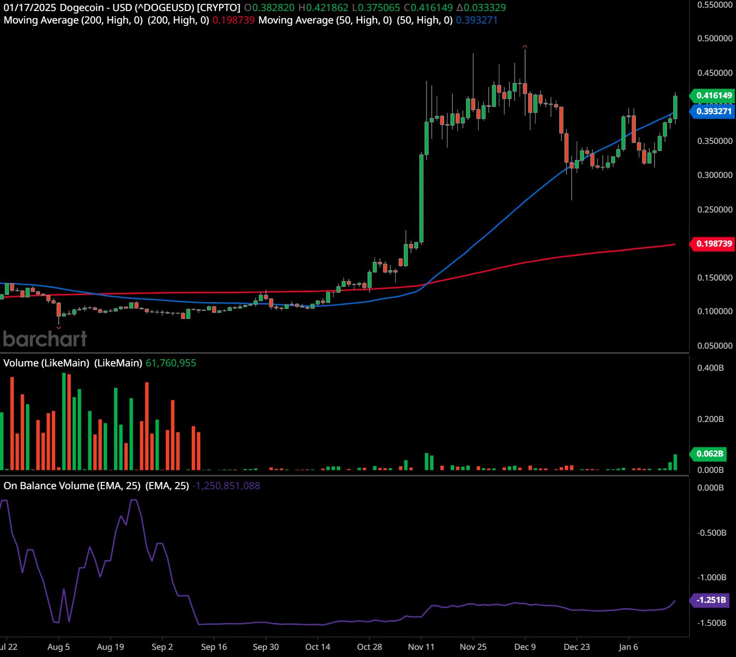
Task: Click the 0.500000 price axis label
Action: 714,38
